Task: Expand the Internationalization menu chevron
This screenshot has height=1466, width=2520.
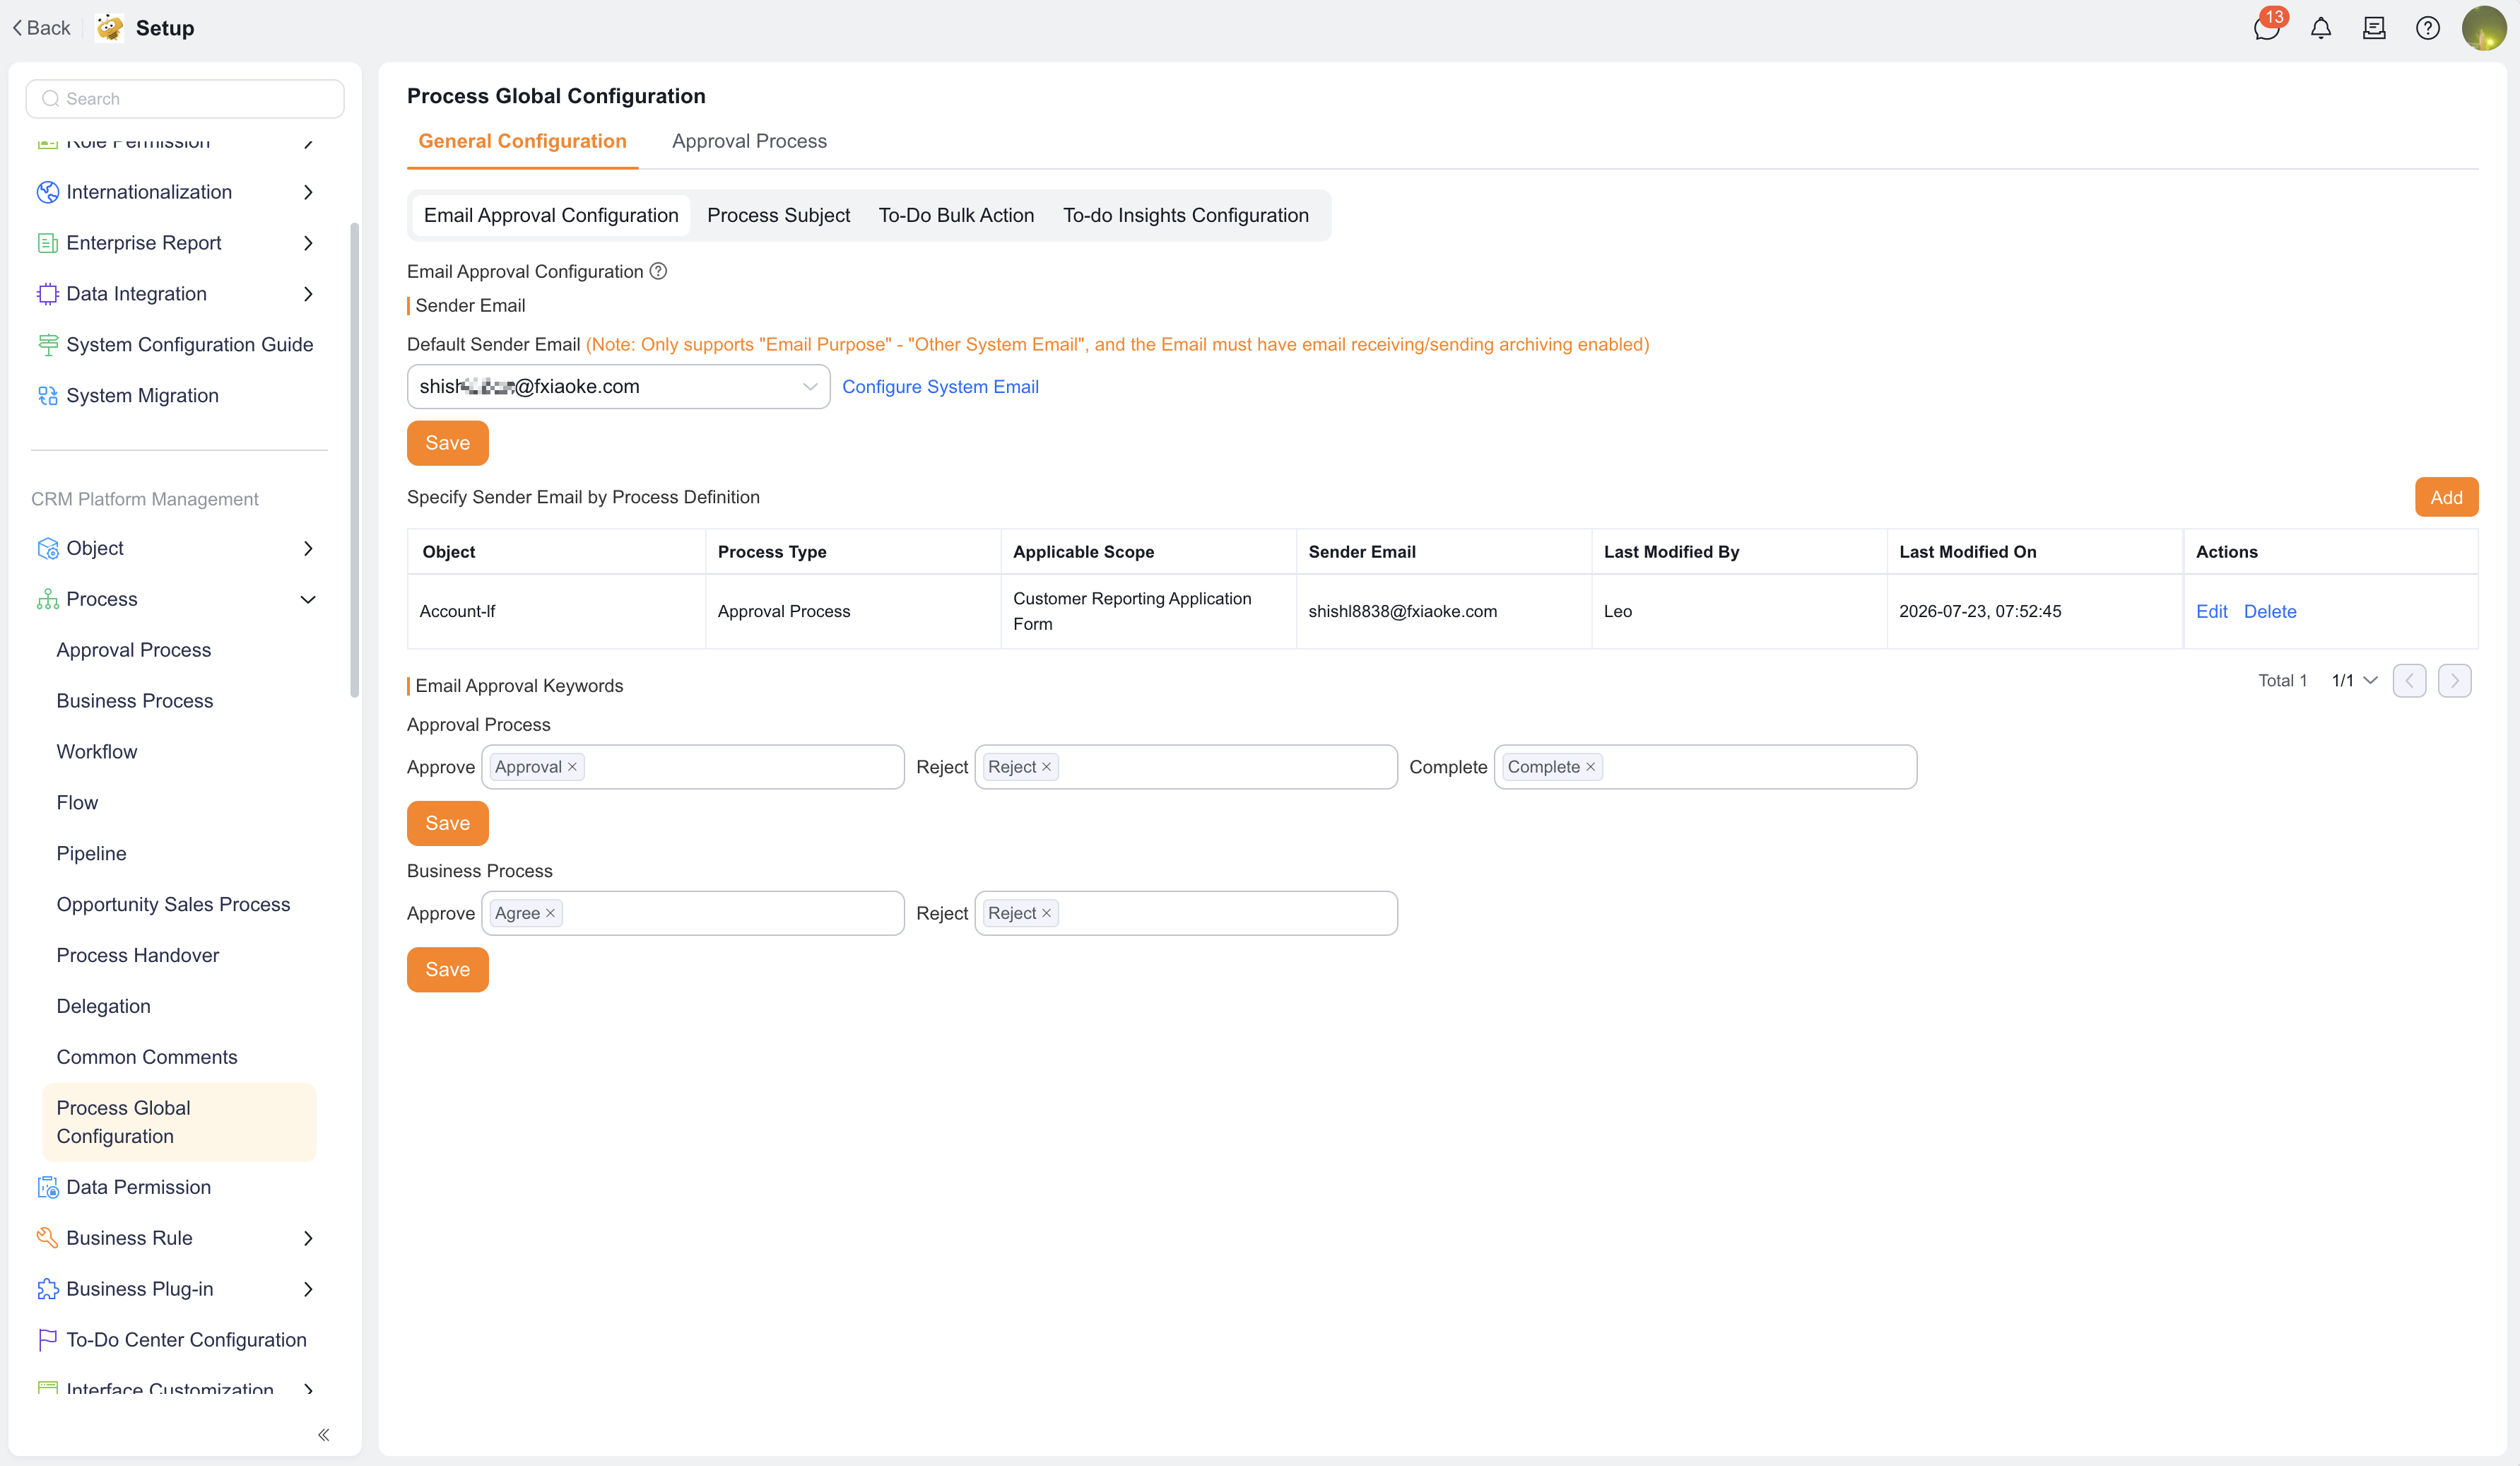Action: click(x=308, y=192)
